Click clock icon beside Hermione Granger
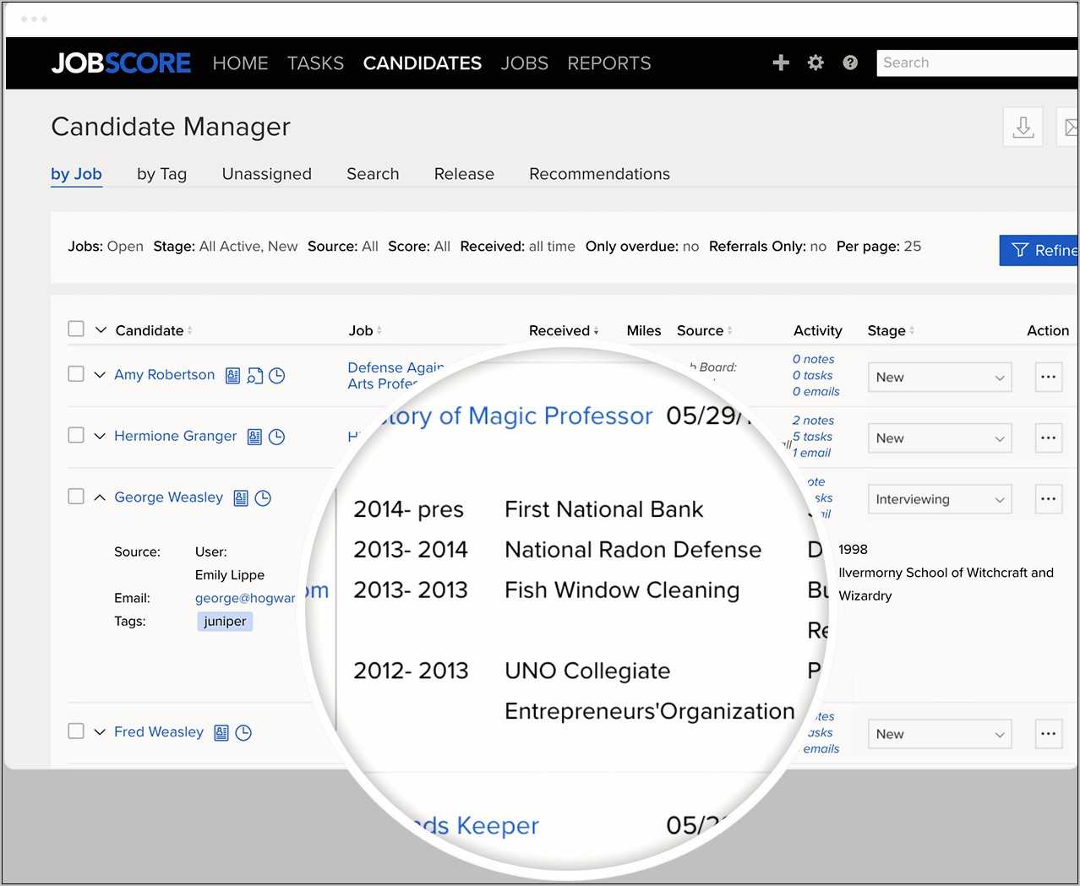Image resolution: width=1080 pixels, height=886 pixels. click(x=276, y=437)
